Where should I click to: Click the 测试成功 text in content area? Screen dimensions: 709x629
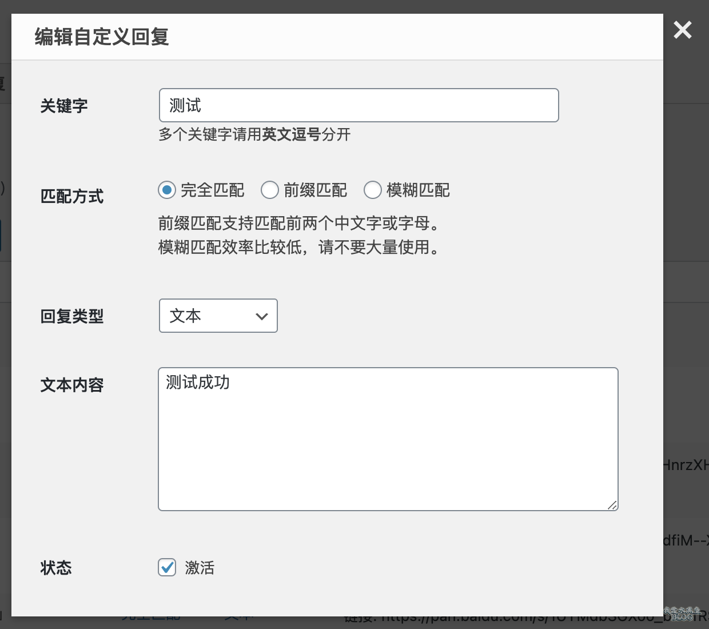198,382
